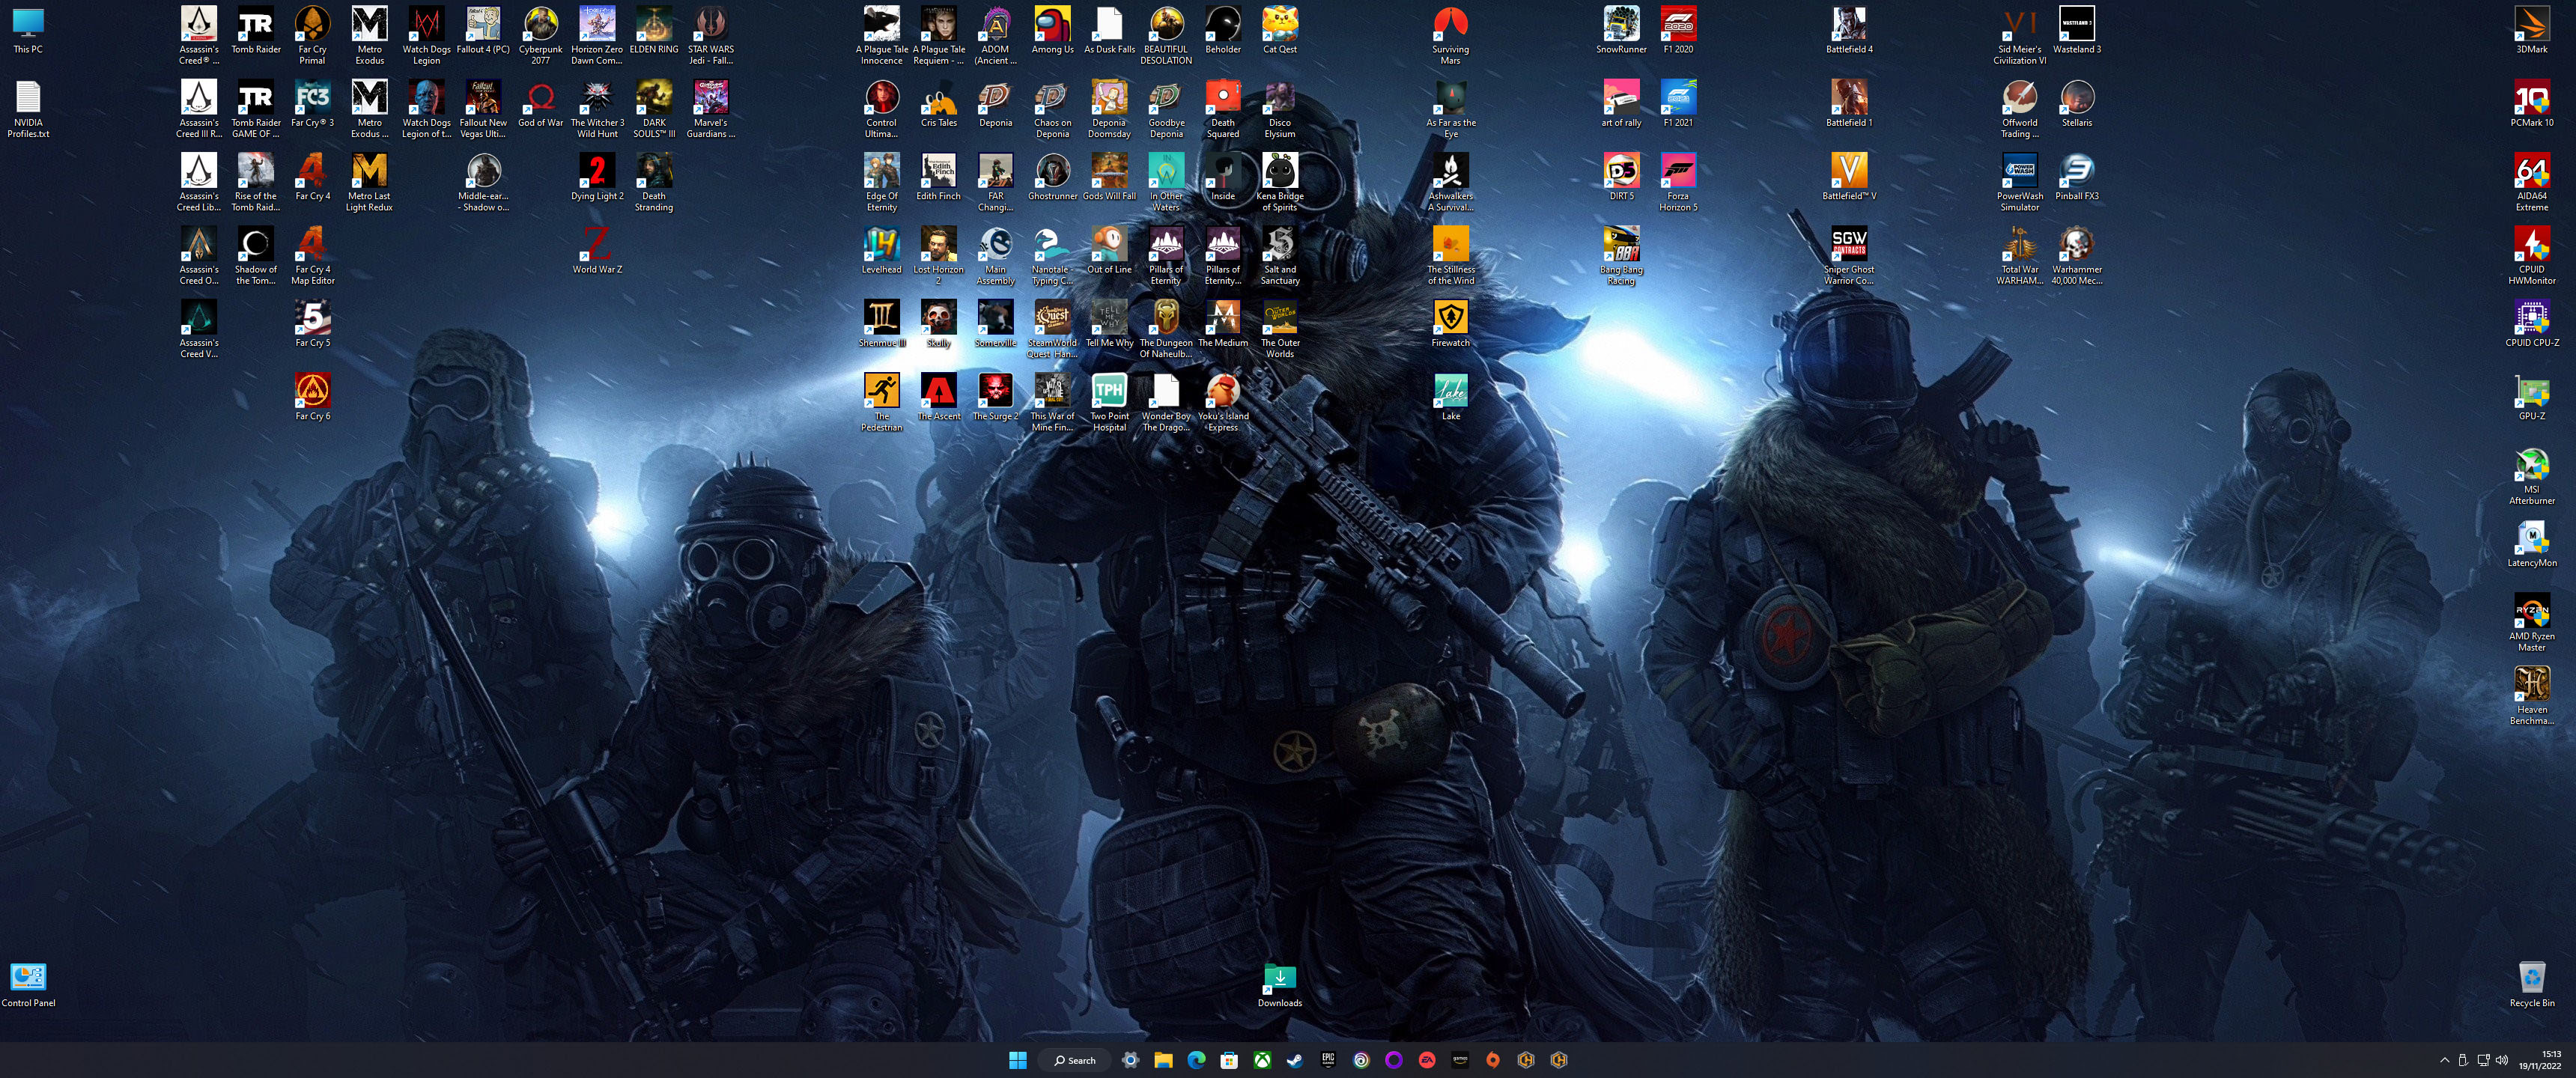Select the Lake shortcut

(x=1450, y=397)
